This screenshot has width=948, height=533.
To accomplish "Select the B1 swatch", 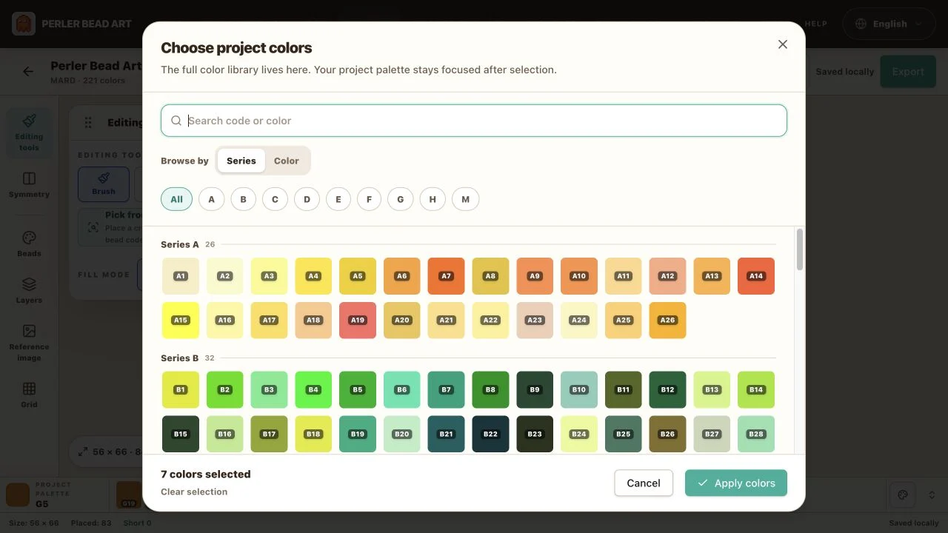I will [x=181, y=390].
